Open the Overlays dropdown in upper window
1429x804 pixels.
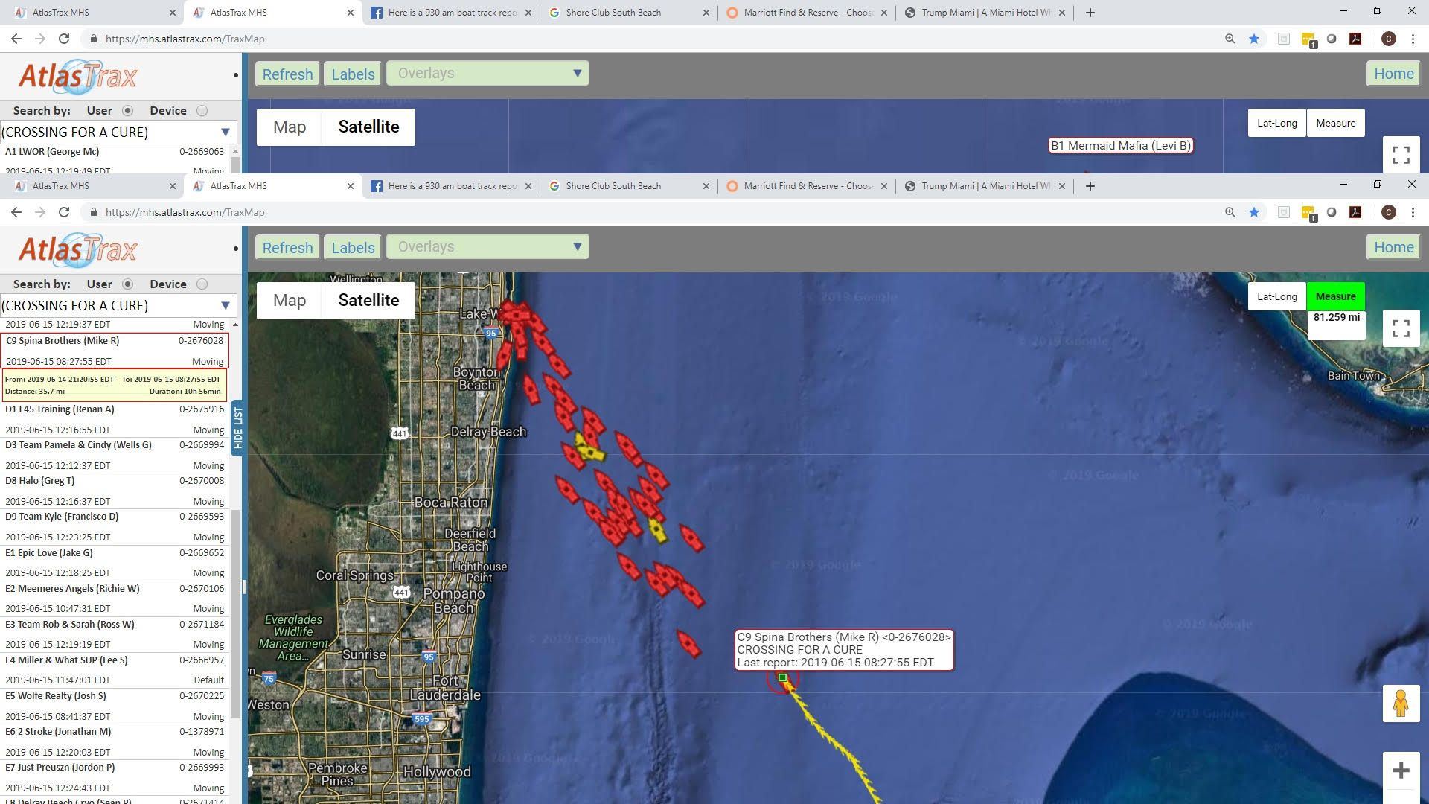click(487, 73)
